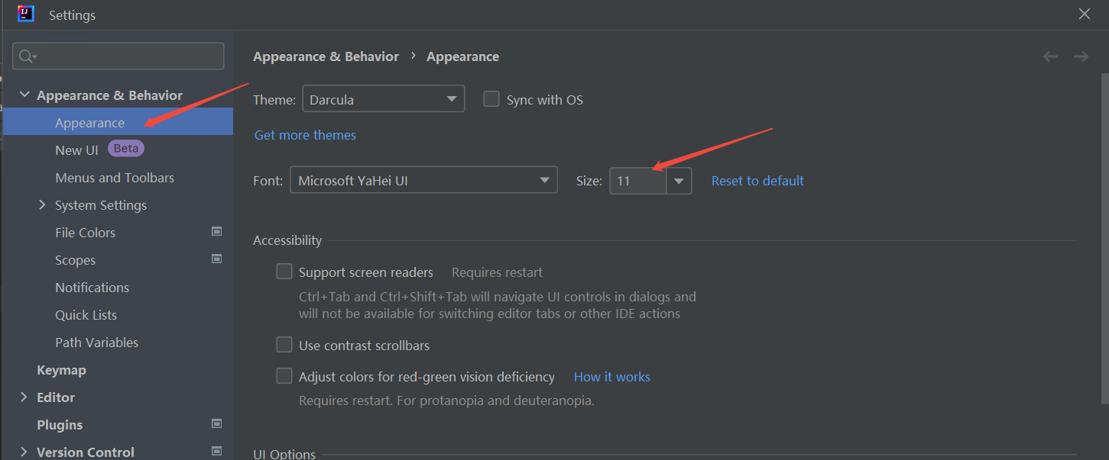Open the Theme dropdown showing Darcula
This screenshot has width=1109, height=460.
point(383,99)
